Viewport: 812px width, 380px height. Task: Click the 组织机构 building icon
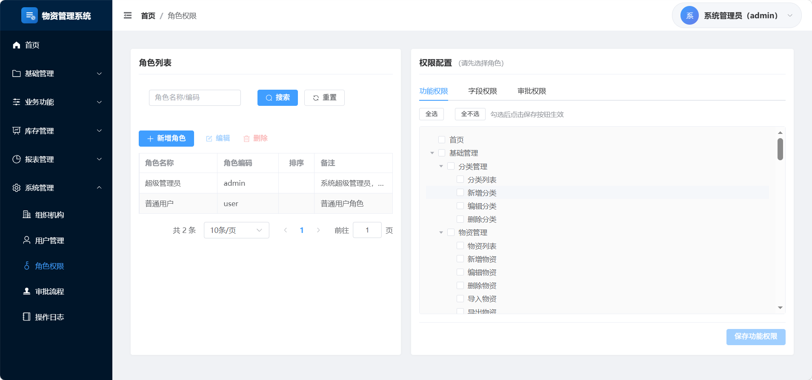point(27,215)
